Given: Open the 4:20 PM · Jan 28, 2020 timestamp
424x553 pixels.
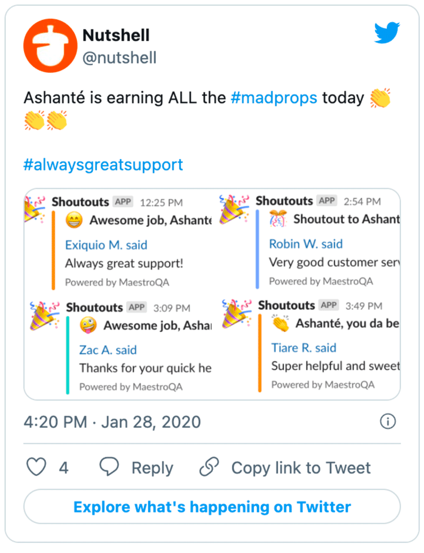Looking at the screenshot, I should click(x=112, y=421).
